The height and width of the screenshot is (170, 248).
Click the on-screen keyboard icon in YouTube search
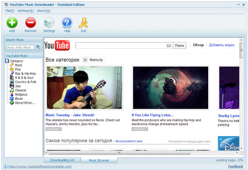tap(169, 46)
